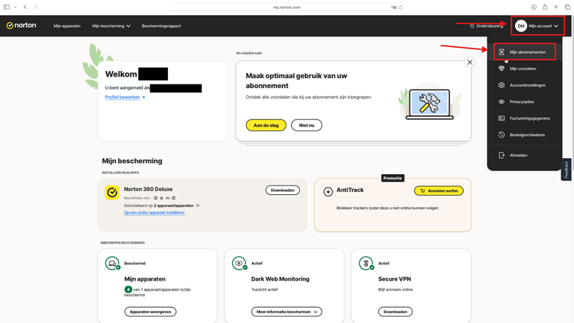The image size is (574, 323).
Task: Click Downloaden under Secure VPN
Action: [x=395, y=312]
